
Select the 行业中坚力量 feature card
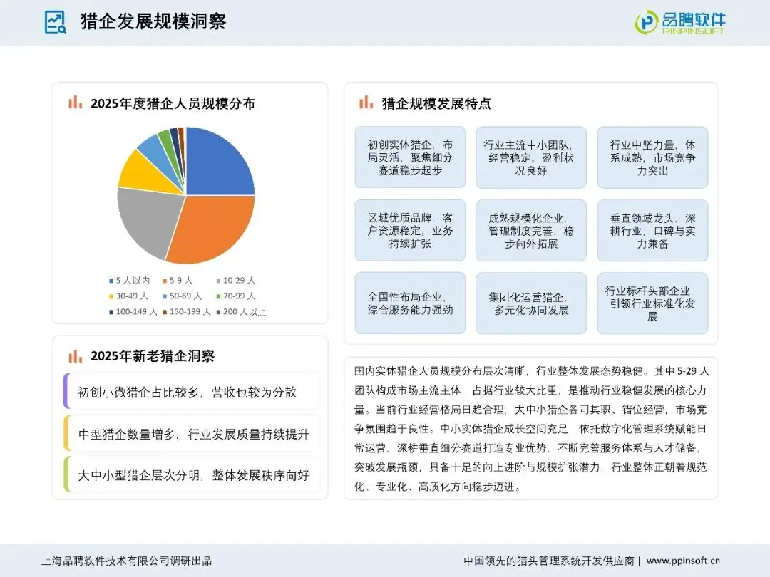point(652,157)
